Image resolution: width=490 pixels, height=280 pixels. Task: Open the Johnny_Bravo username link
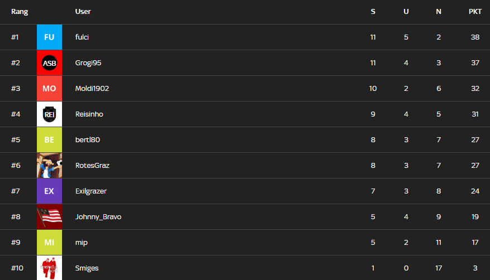pos(98,217)
